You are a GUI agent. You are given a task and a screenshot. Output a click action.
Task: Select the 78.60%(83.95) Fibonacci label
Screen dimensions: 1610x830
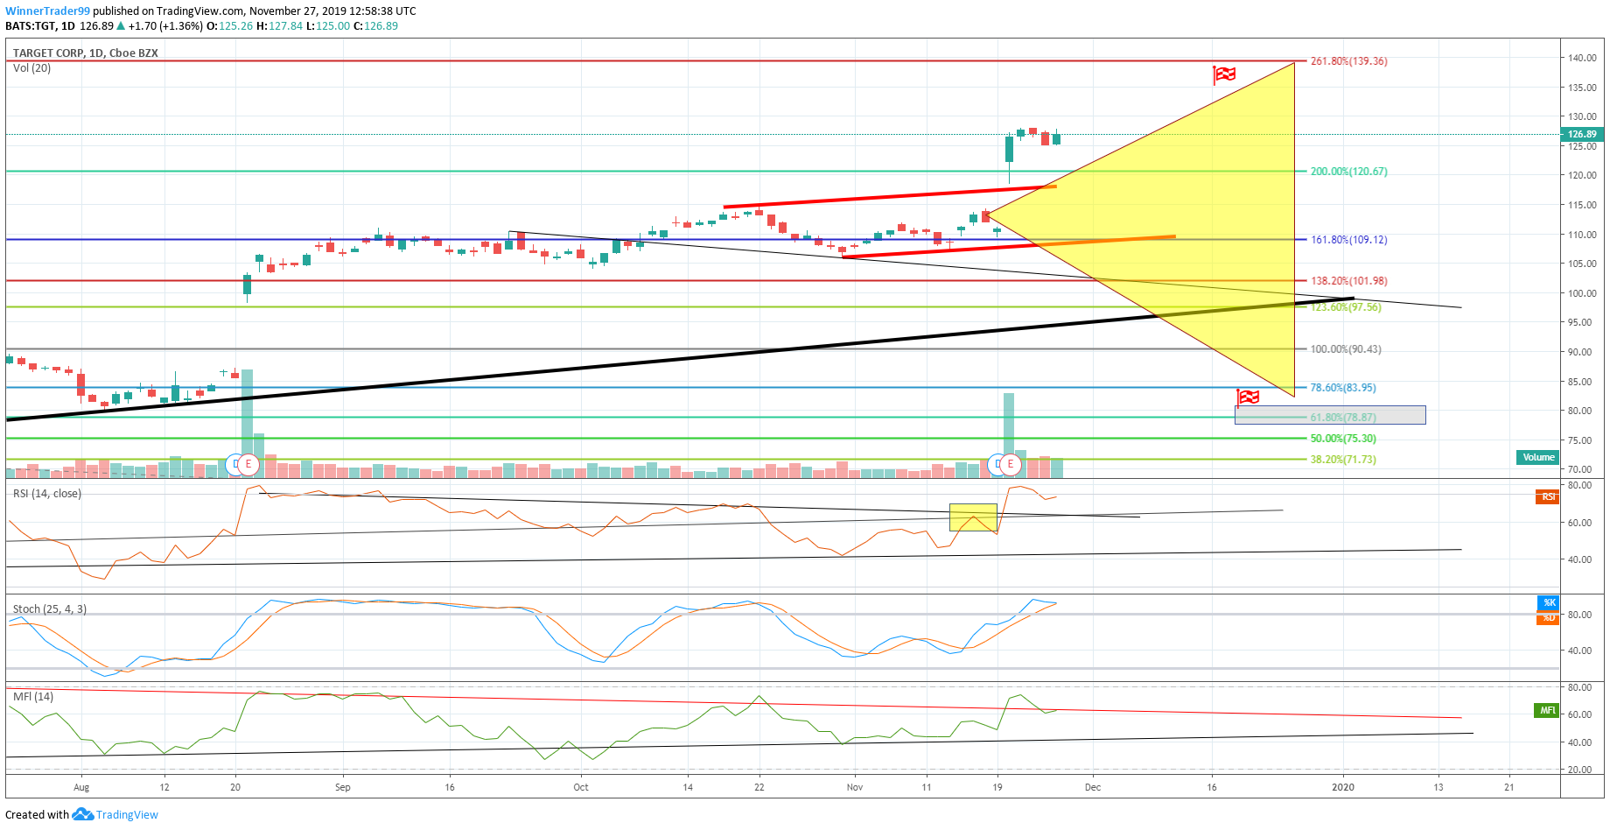1342,388
